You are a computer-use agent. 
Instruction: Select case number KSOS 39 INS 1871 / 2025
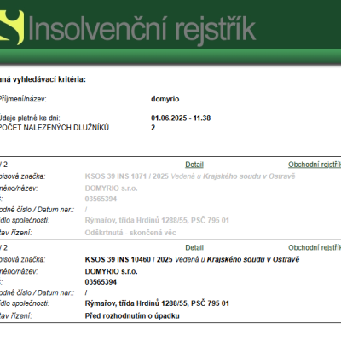click(127, 176)
